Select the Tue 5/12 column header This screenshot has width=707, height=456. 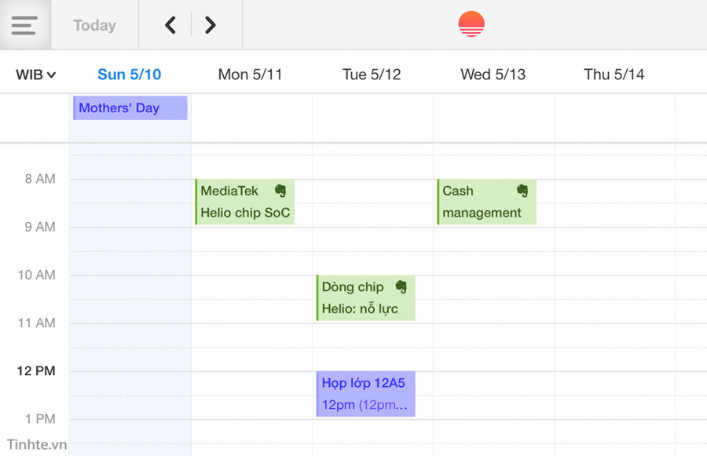click(x=372, y=74)
